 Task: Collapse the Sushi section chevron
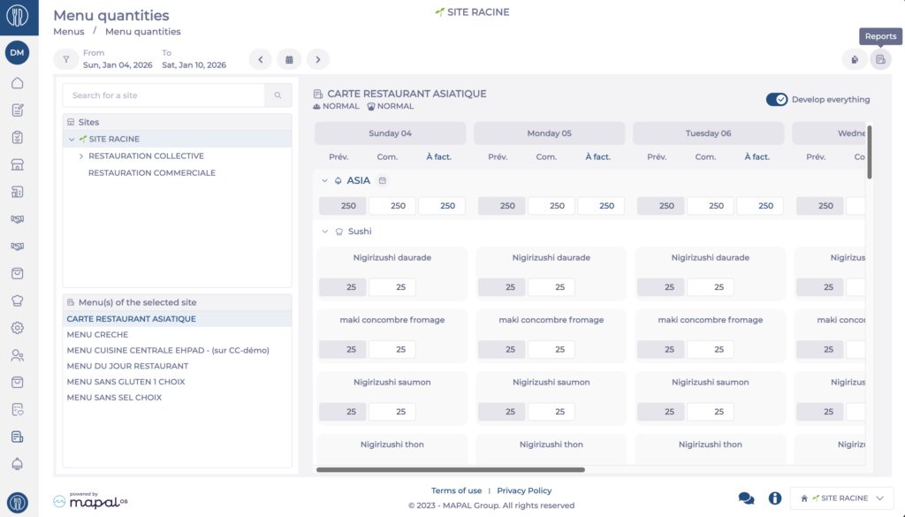click(x=325, y=232)
